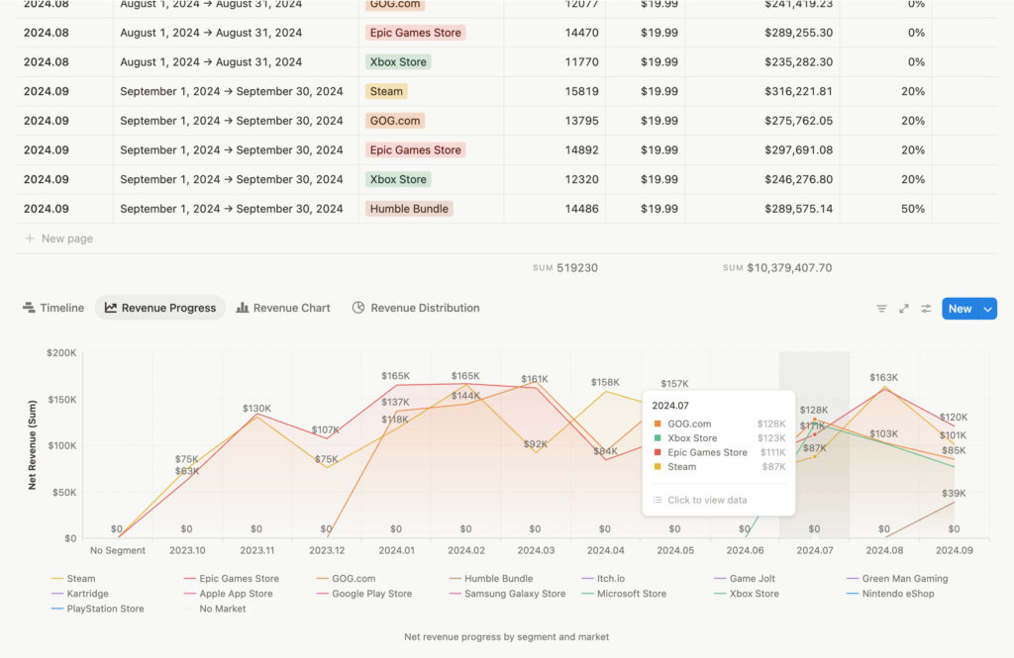This screenshot has height=658, width=1014.
Task: Toggle the No Market legend entry
Action: pos(215,609)
